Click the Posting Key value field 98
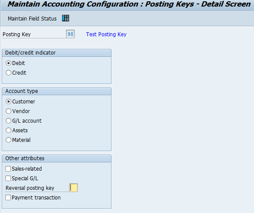254x213 pixels. click(70, 34)
